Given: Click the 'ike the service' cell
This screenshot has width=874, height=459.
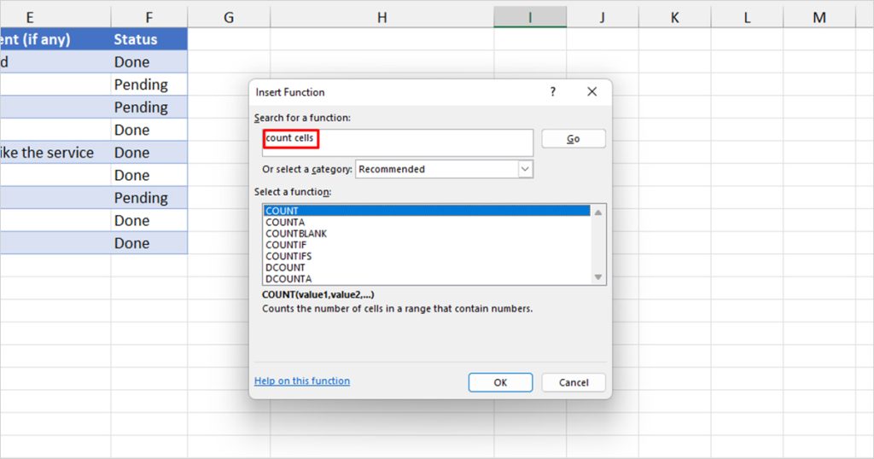Looking at the screenshot, I should coord(55,152).
